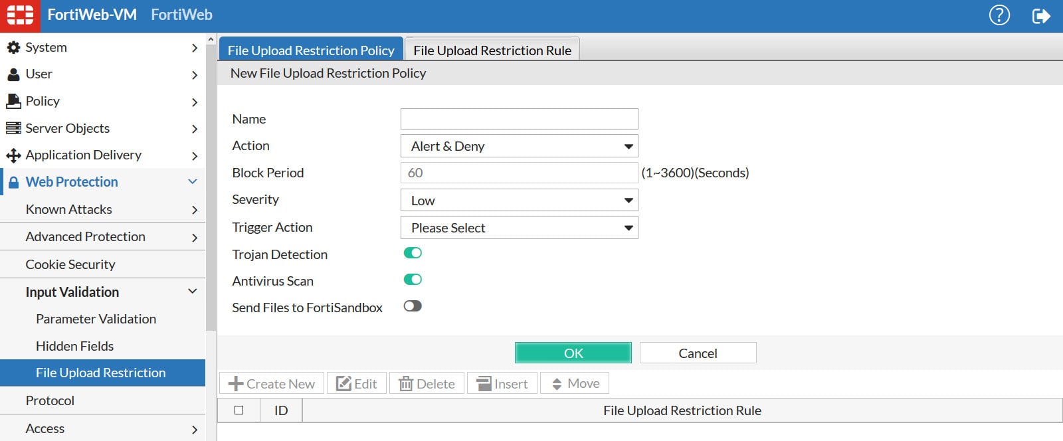Click the "FortiWeb" product label in header

click(181, 15)
